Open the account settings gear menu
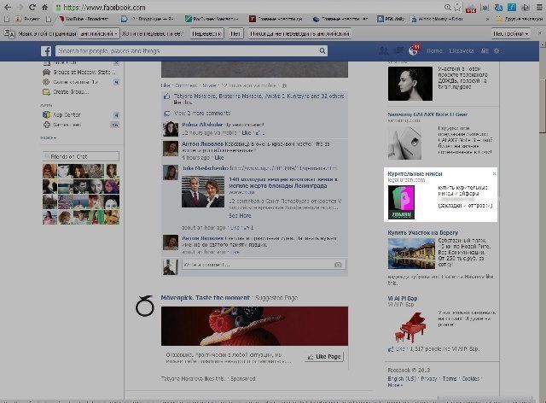The image size is (546, 403). tap(497, 51)
